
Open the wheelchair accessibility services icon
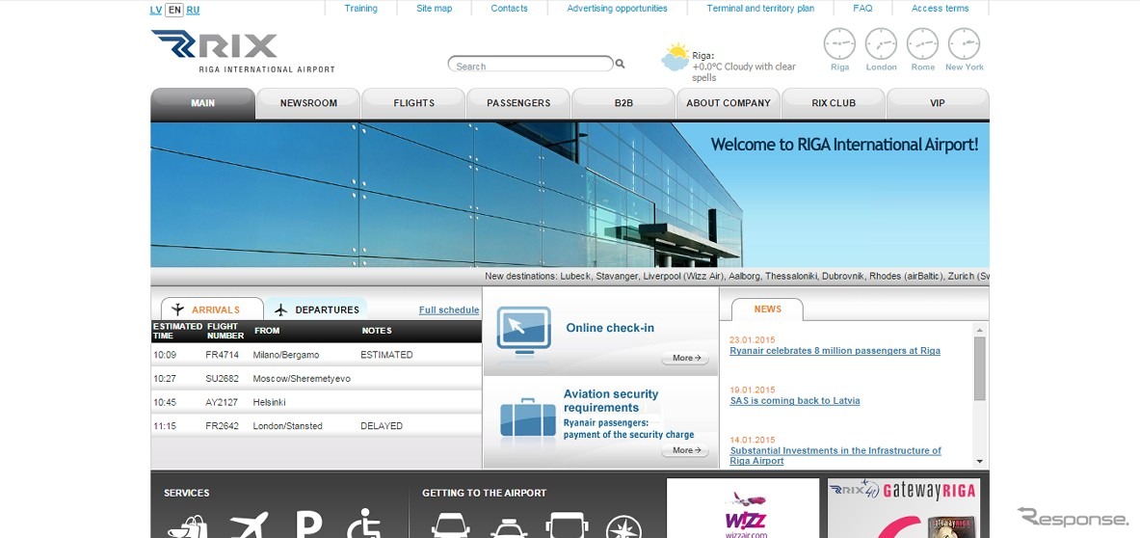363,524
